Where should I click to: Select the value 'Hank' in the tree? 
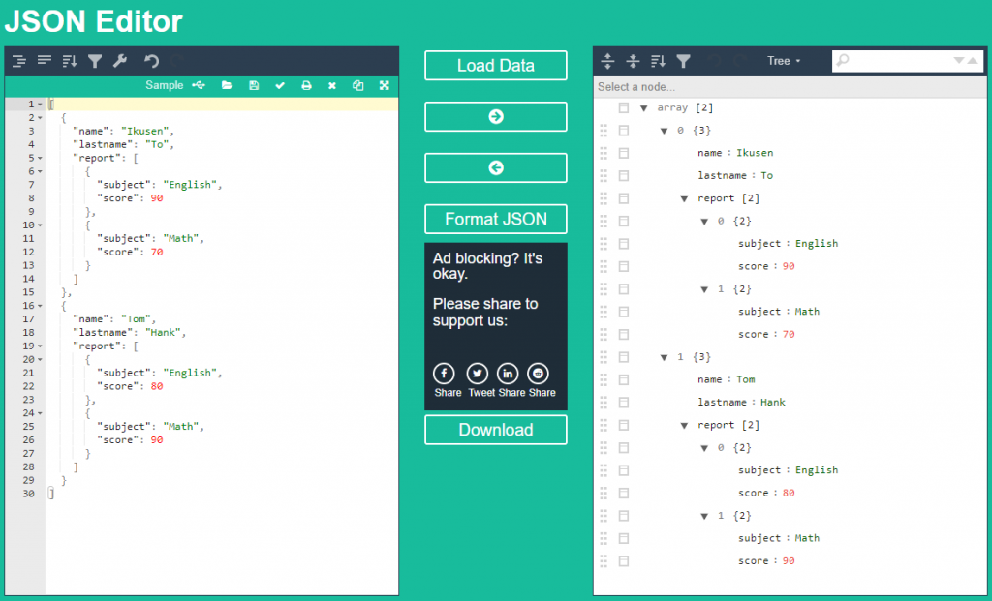(772, 403)
